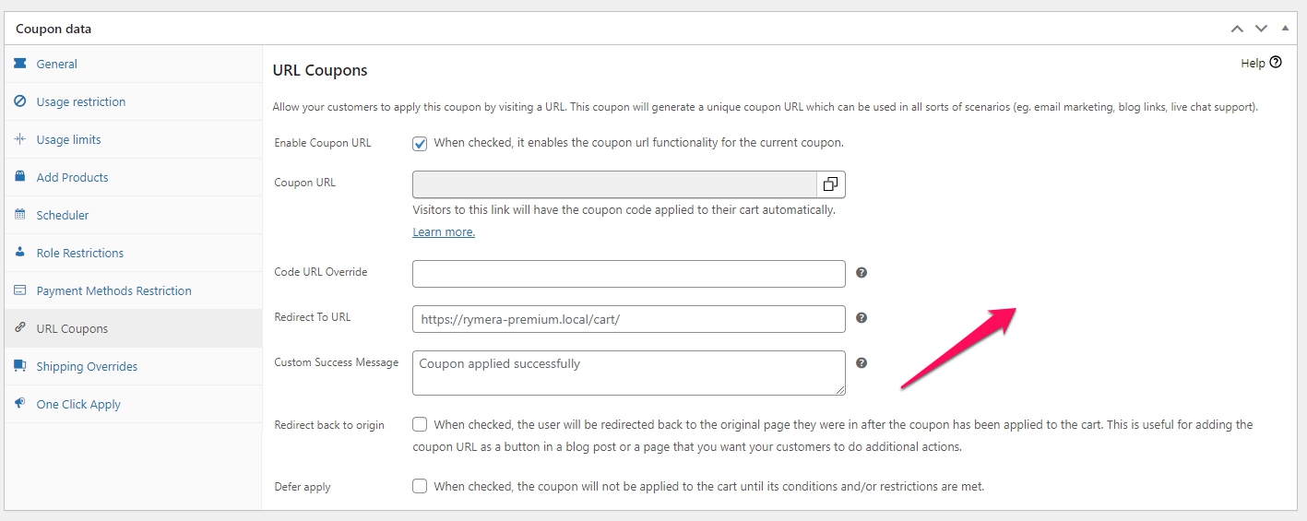Click into the Code URL Override field
Viewport: 1307px width, 521px height.
(x=628, y=274)
